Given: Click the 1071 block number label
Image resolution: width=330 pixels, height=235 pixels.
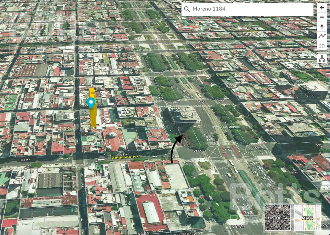Looking at the screenshot, I should (236, 226).
